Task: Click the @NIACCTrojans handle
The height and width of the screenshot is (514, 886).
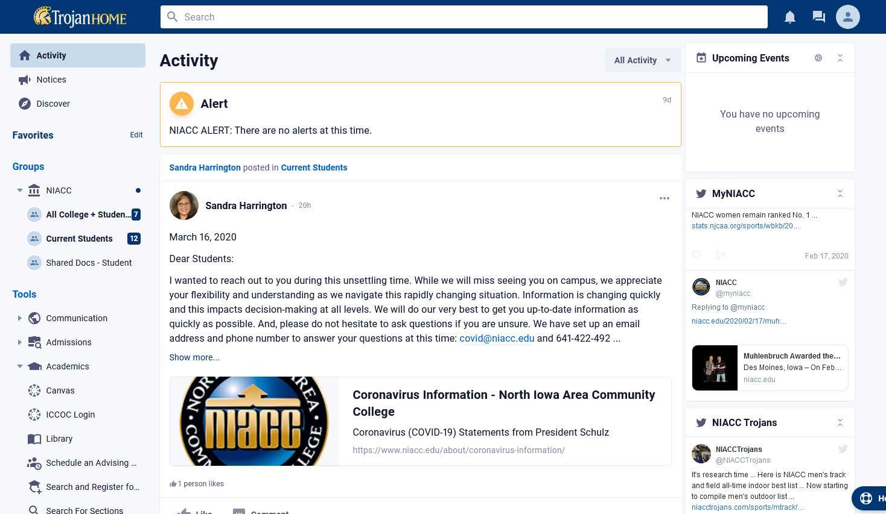Action: [743, 460]
